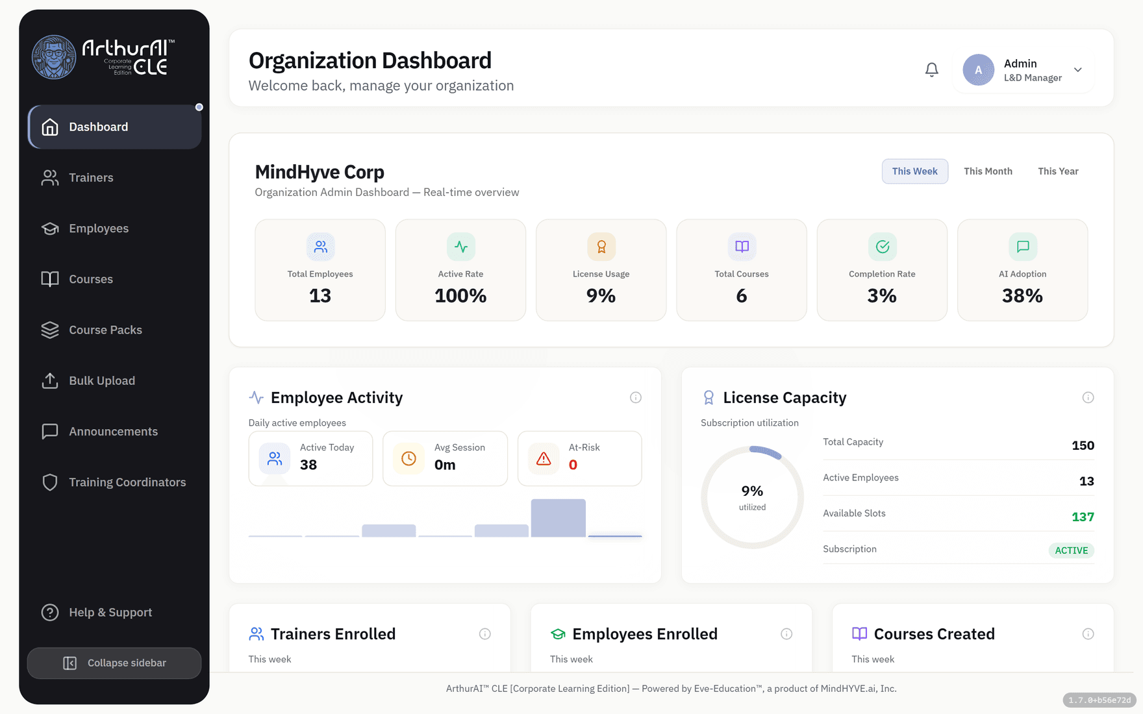Click the ACTIVE subscription badge
The width and height of the screenshot is (1143, 714).
click(x=1072, y=550)
